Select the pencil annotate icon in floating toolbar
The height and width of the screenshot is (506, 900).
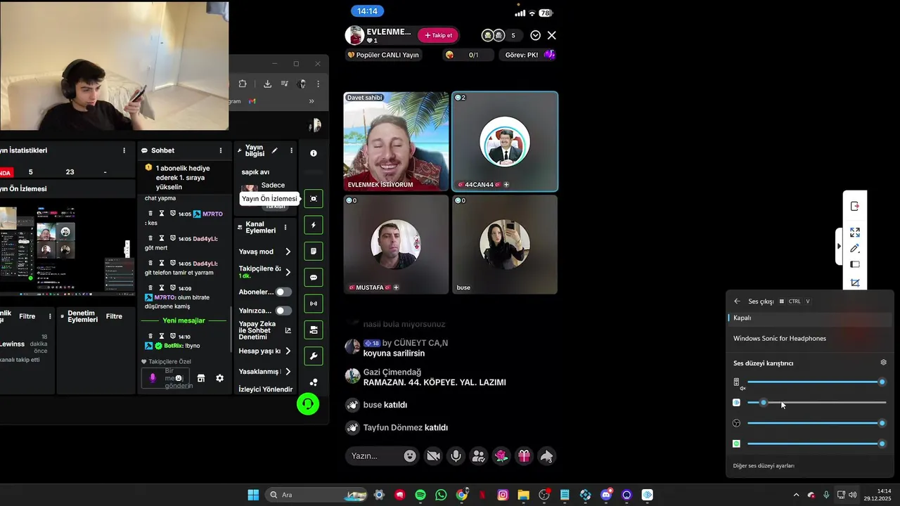(x=855, y=248)
